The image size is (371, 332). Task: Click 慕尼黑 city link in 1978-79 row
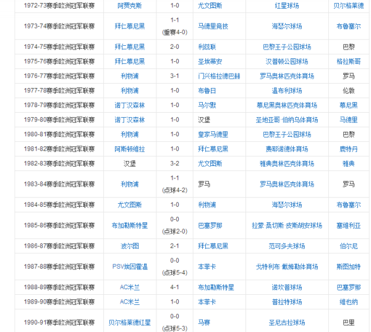click(x=349, y=105)
